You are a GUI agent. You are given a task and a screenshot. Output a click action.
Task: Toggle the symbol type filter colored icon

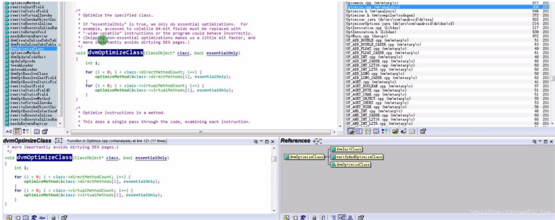[26, 131]
